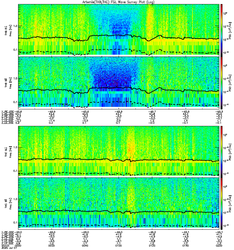Click the 'THC B∥ freq [Hz]' axis label
This screenshot has height=250, width=234.
point(8,204)
